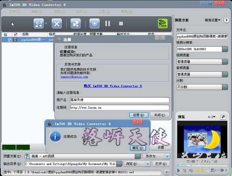Click the support@imtoo.com email link
The width and height of the screenshot is (232, 176).
(74, 77)
